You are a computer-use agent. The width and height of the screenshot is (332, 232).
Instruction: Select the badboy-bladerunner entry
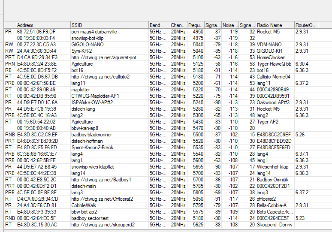coord(92,135)
